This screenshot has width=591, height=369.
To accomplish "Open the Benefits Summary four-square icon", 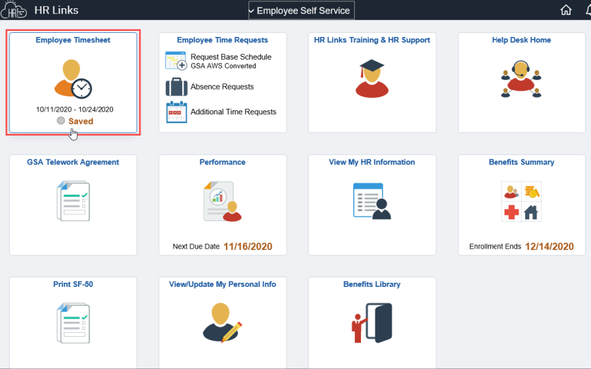I will coord(521,201).
